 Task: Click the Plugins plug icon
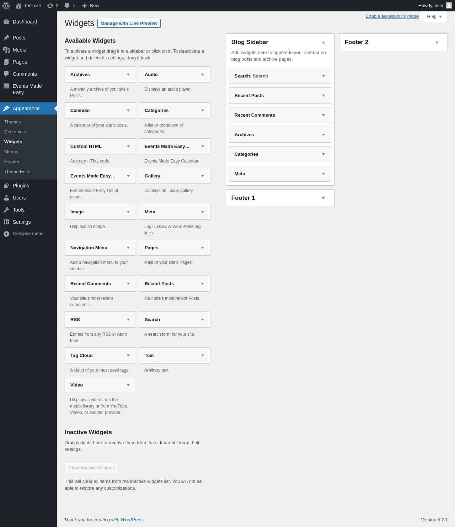[x=6, y=186]
